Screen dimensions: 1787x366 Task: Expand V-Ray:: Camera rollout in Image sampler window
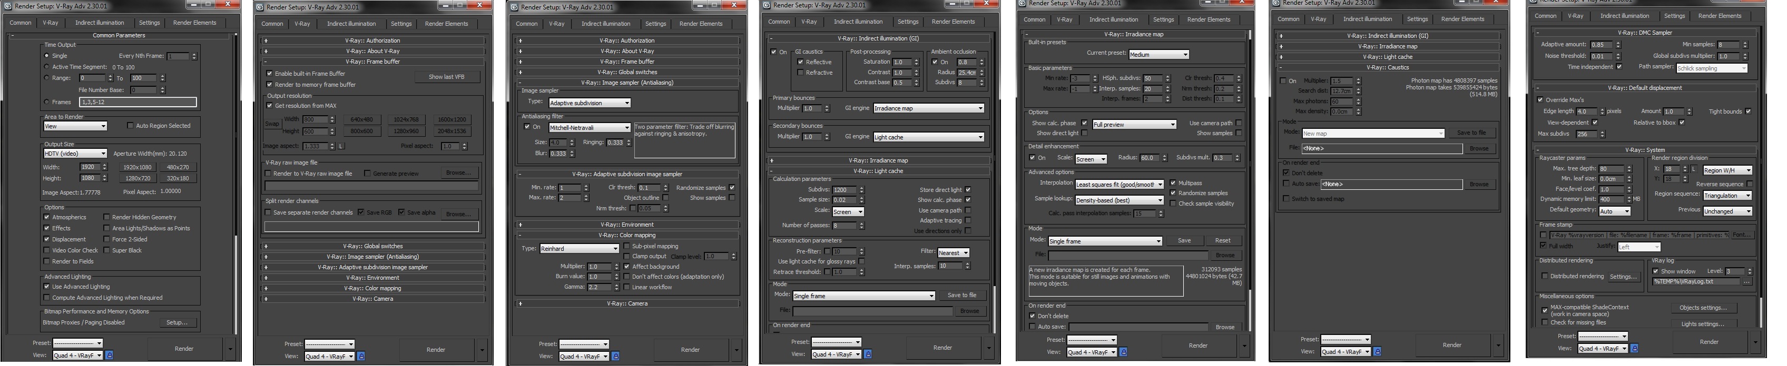(628, 303)
